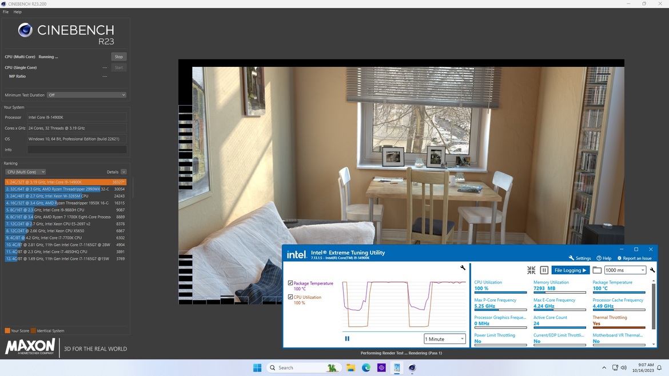Click the Intel logo in XTU
Viewport: 669px width, 376px height.
coord(296,254)
